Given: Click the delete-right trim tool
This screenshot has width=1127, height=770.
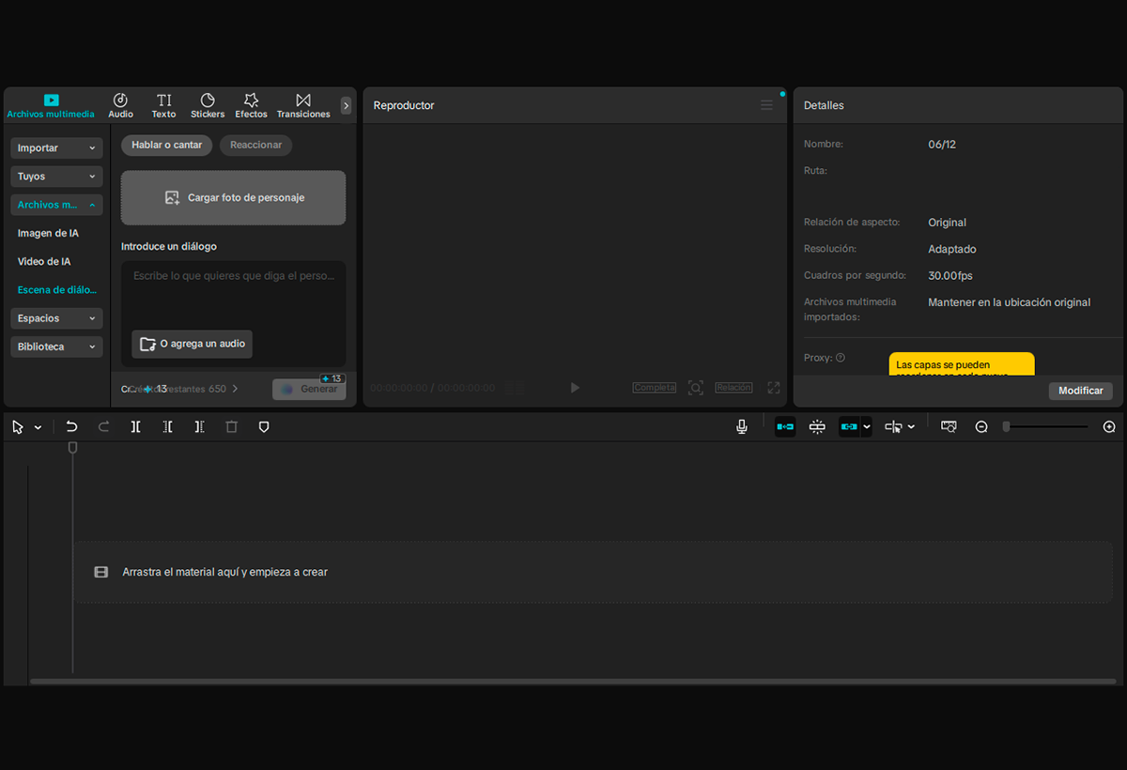Looking at the screenshot, I should (x=199, y=427).
